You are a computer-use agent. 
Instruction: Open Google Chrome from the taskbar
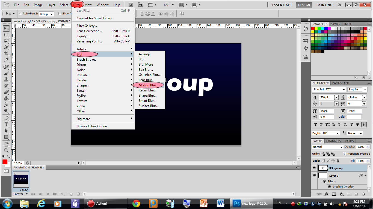tap(136, 203)
